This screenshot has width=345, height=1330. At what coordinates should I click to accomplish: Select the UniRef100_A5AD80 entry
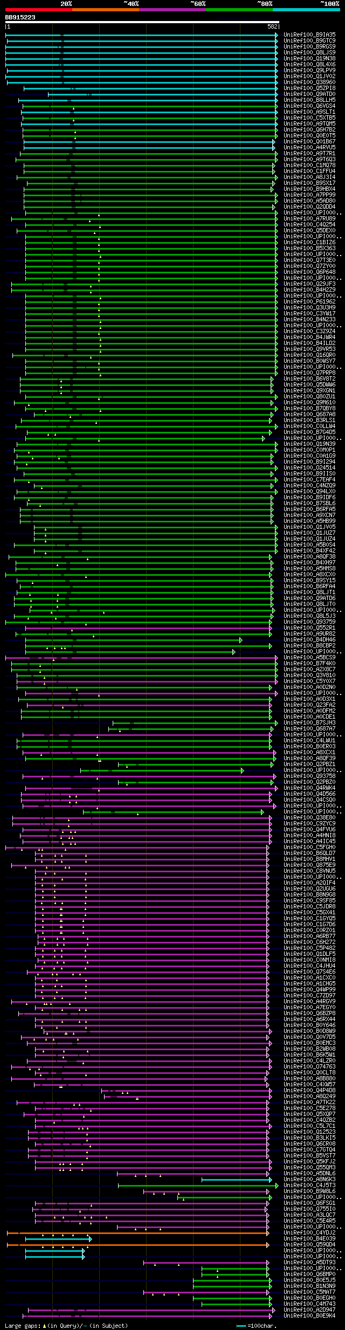point(309,201)
